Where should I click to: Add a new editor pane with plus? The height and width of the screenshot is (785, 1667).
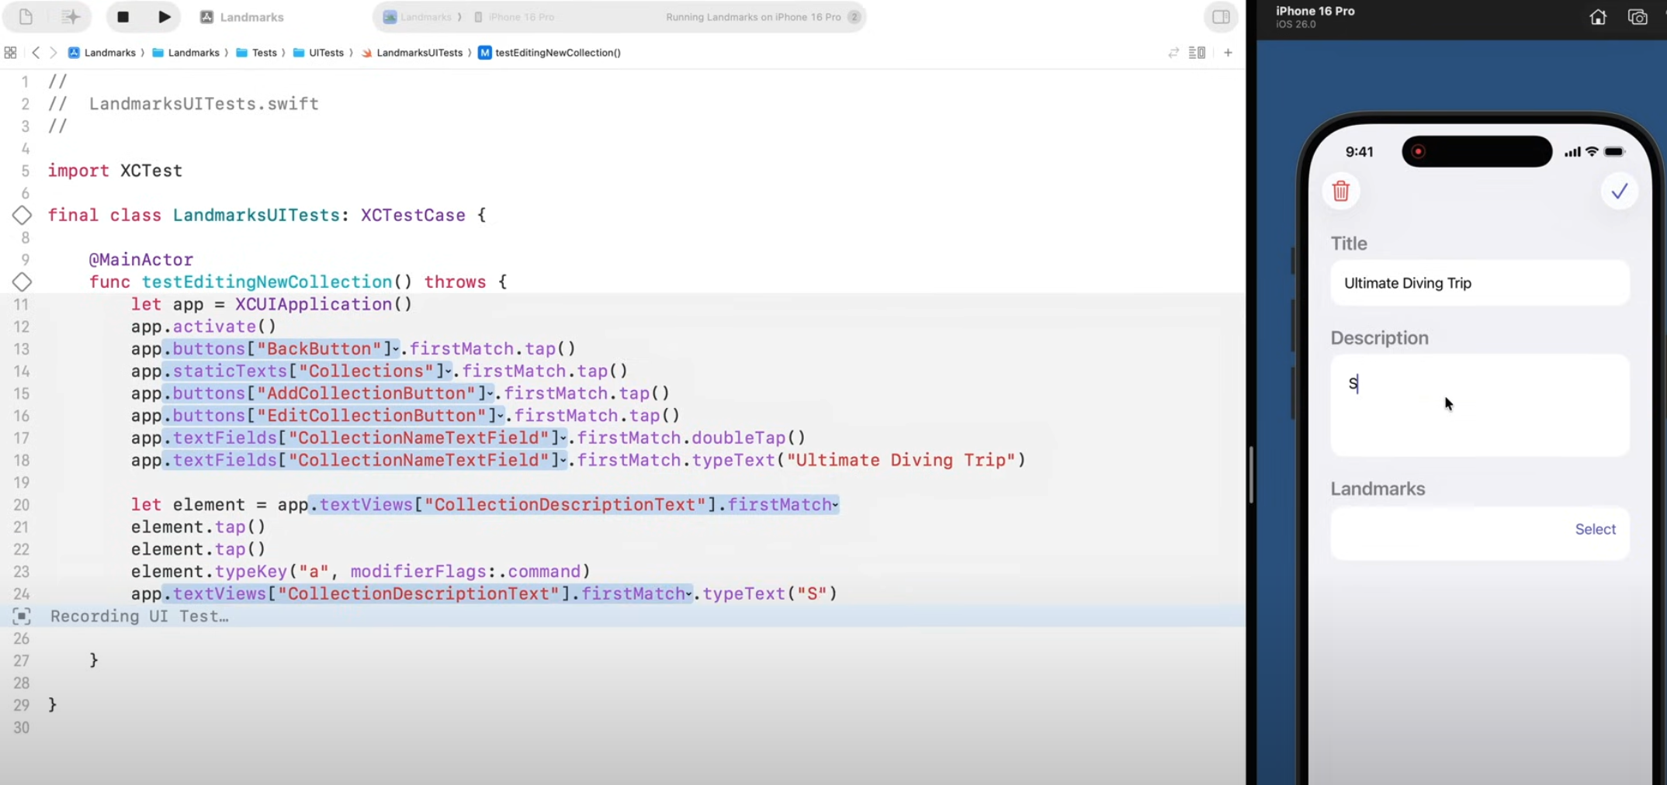coord(1228,53)
